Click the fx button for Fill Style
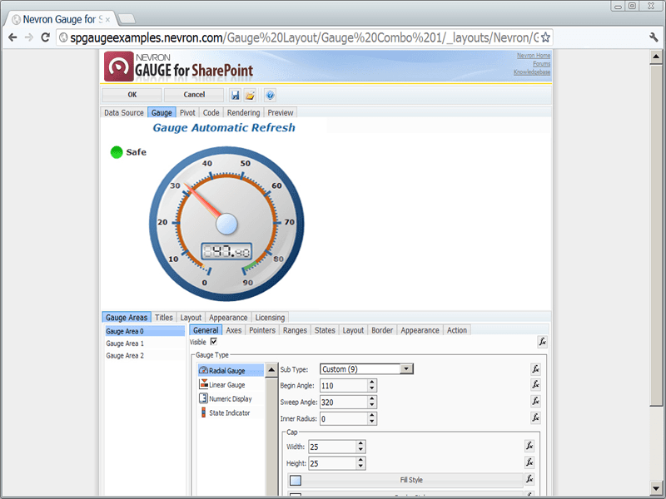 pyautogui.click(x=529, y=479)
